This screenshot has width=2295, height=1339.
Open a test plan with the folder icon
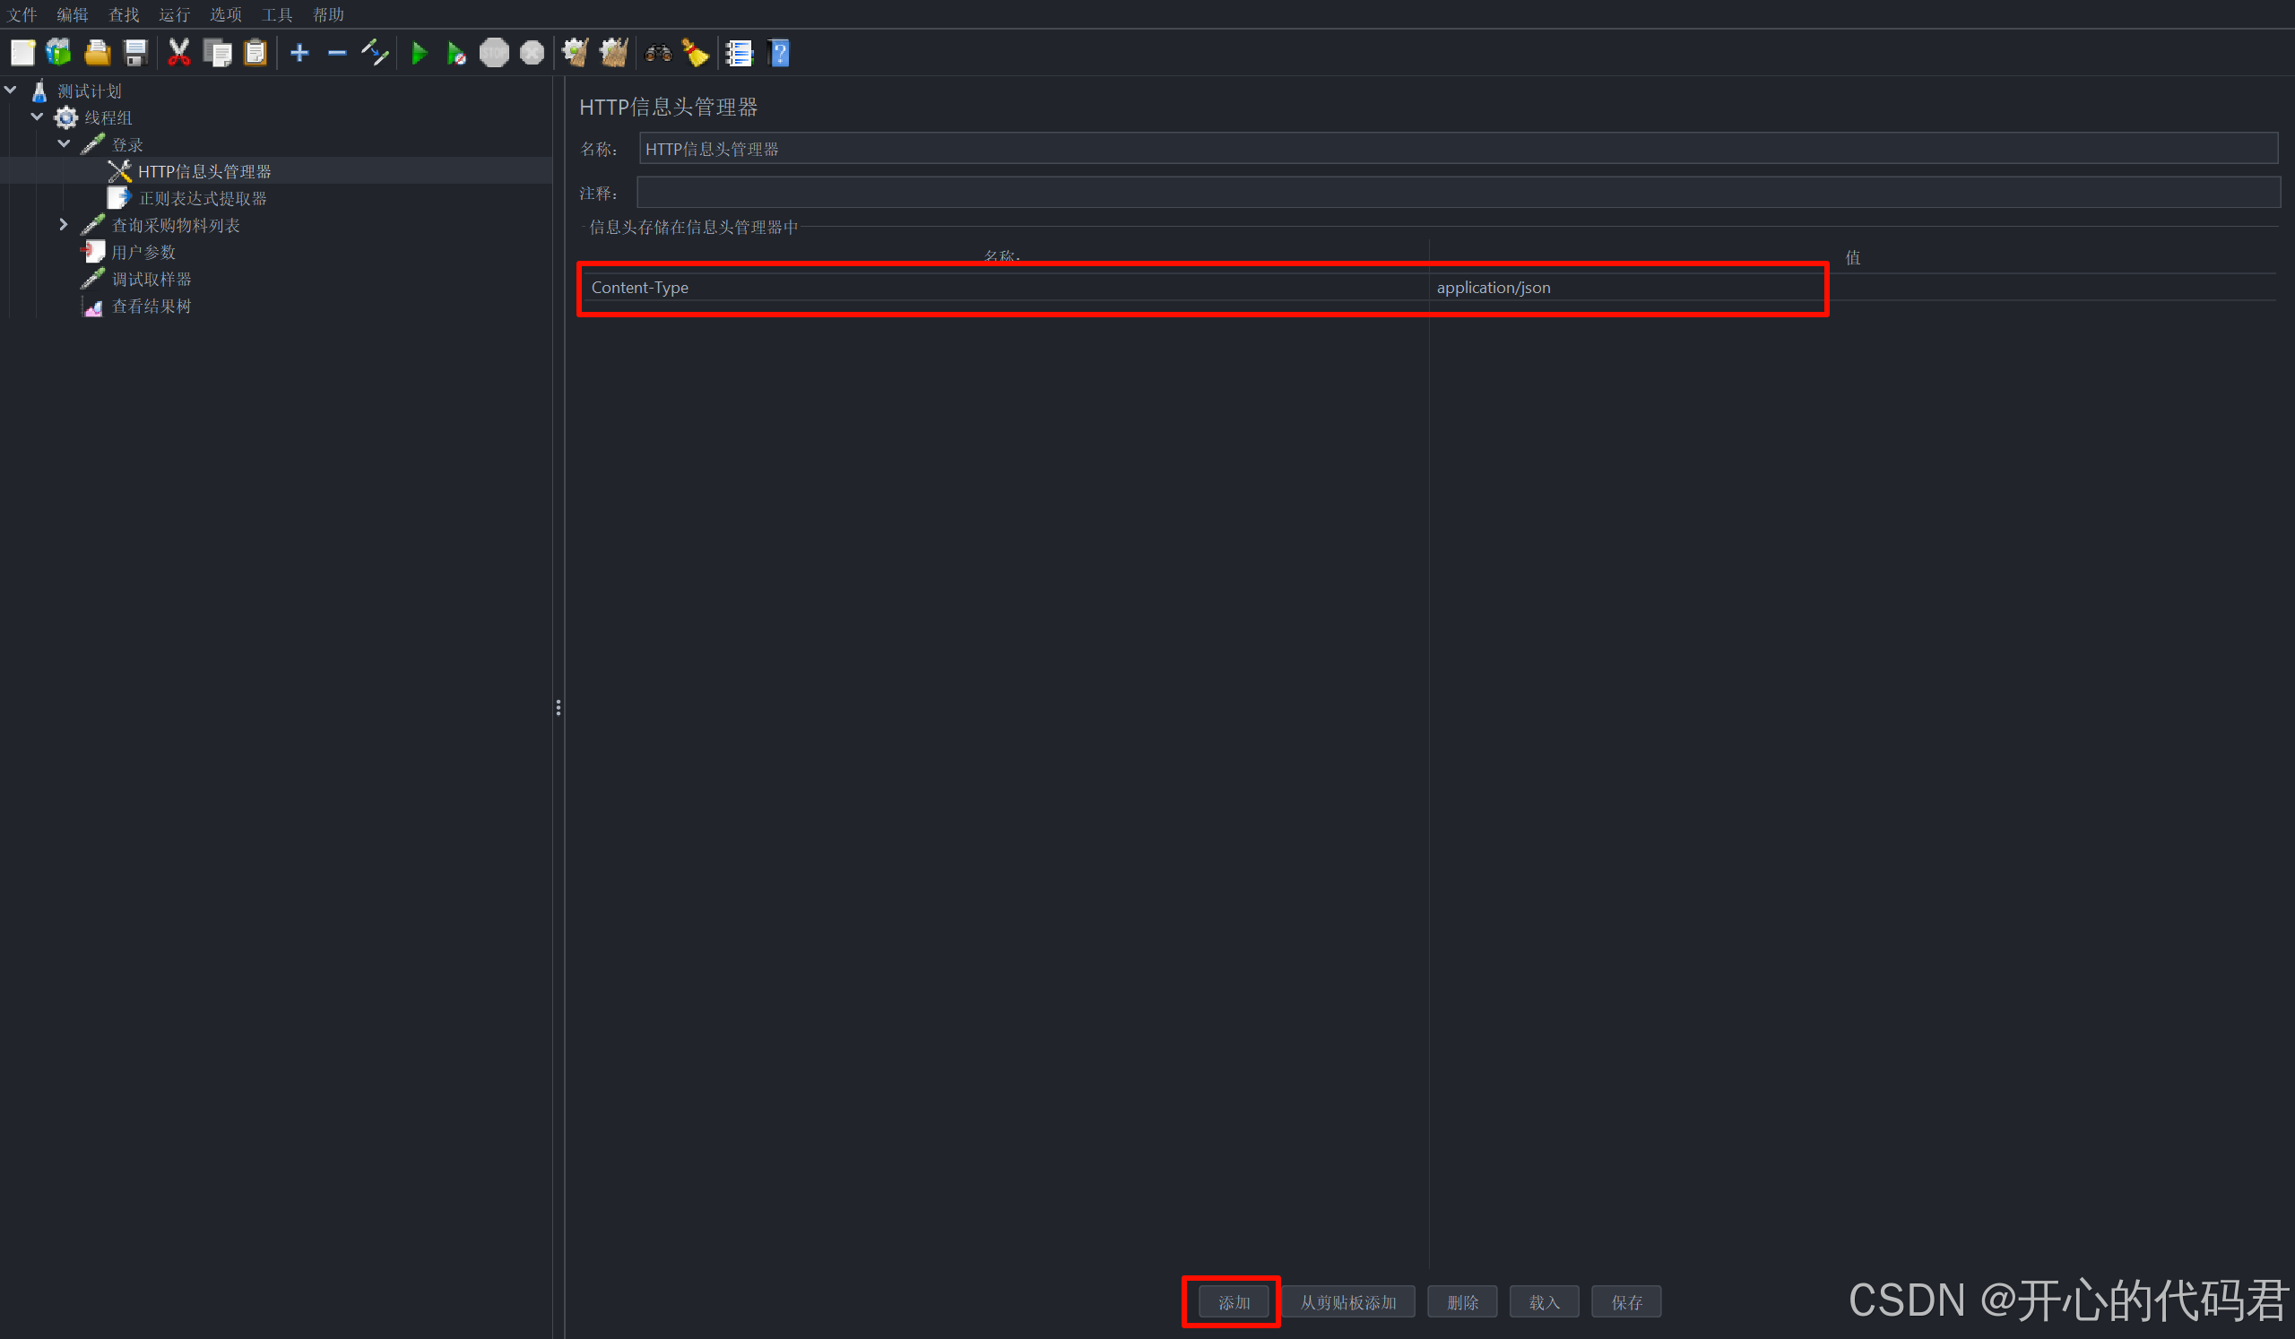[x=98, y=52]
